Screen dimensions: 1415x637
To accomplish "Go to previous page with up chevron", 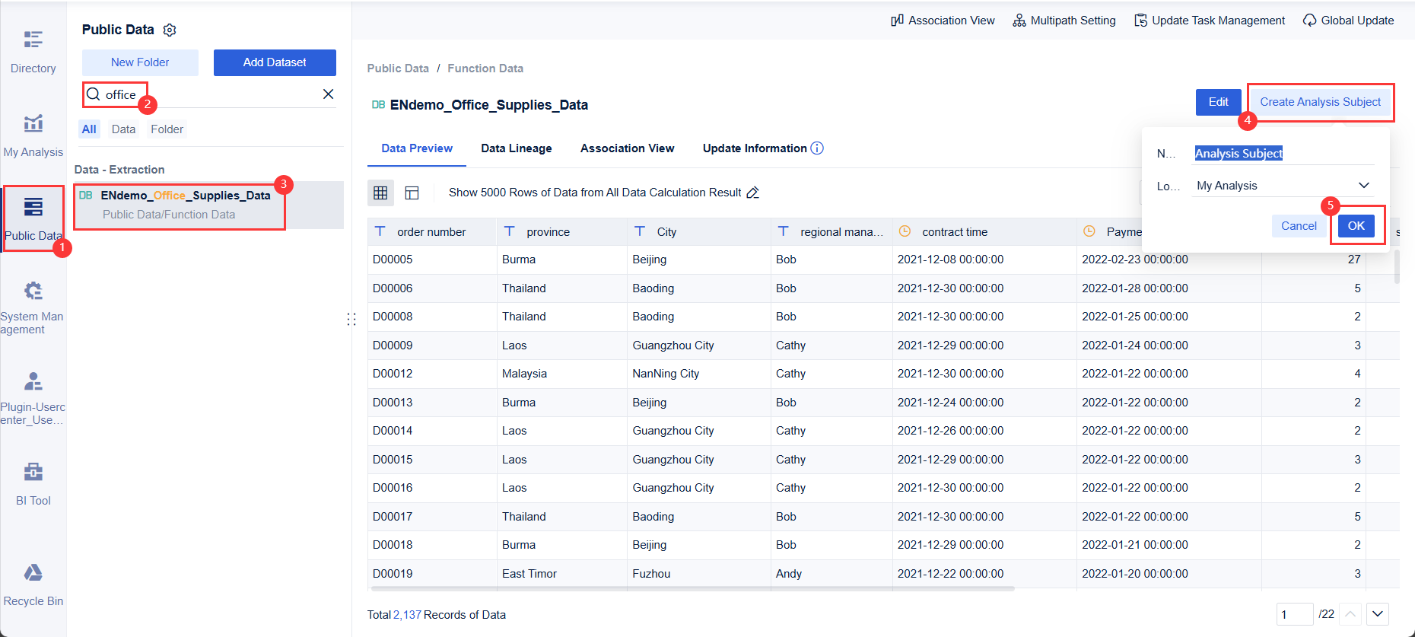I will click(1350, 613).
